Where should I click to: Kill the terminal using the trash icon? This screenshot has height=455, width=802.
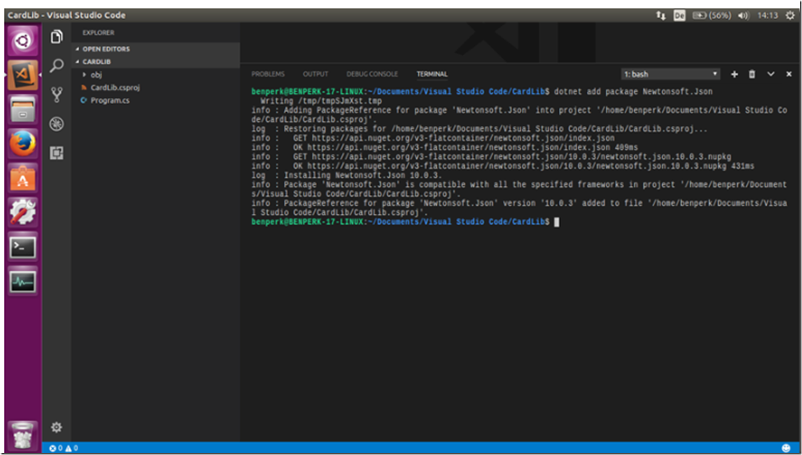coord(752,74)
